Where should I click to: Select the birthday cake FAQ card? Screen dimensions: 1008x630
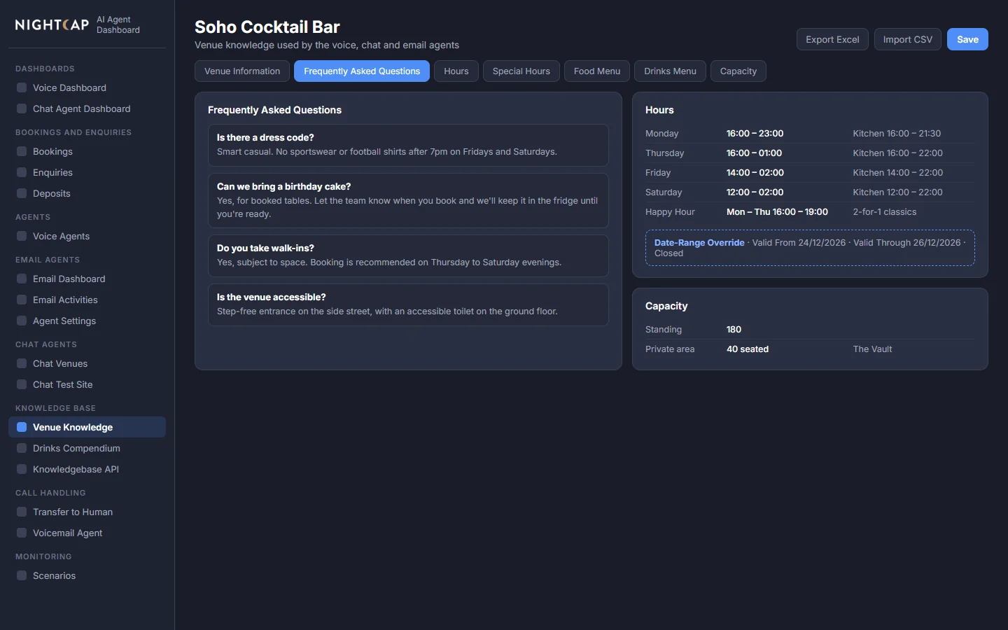pos(408,200)
